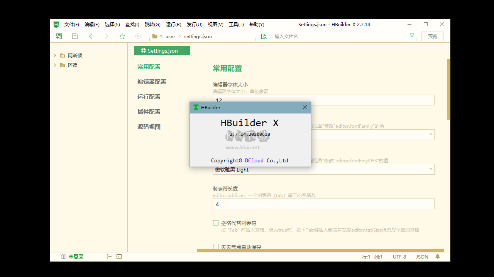Create a new file from the toolbar

pos(59,36)
